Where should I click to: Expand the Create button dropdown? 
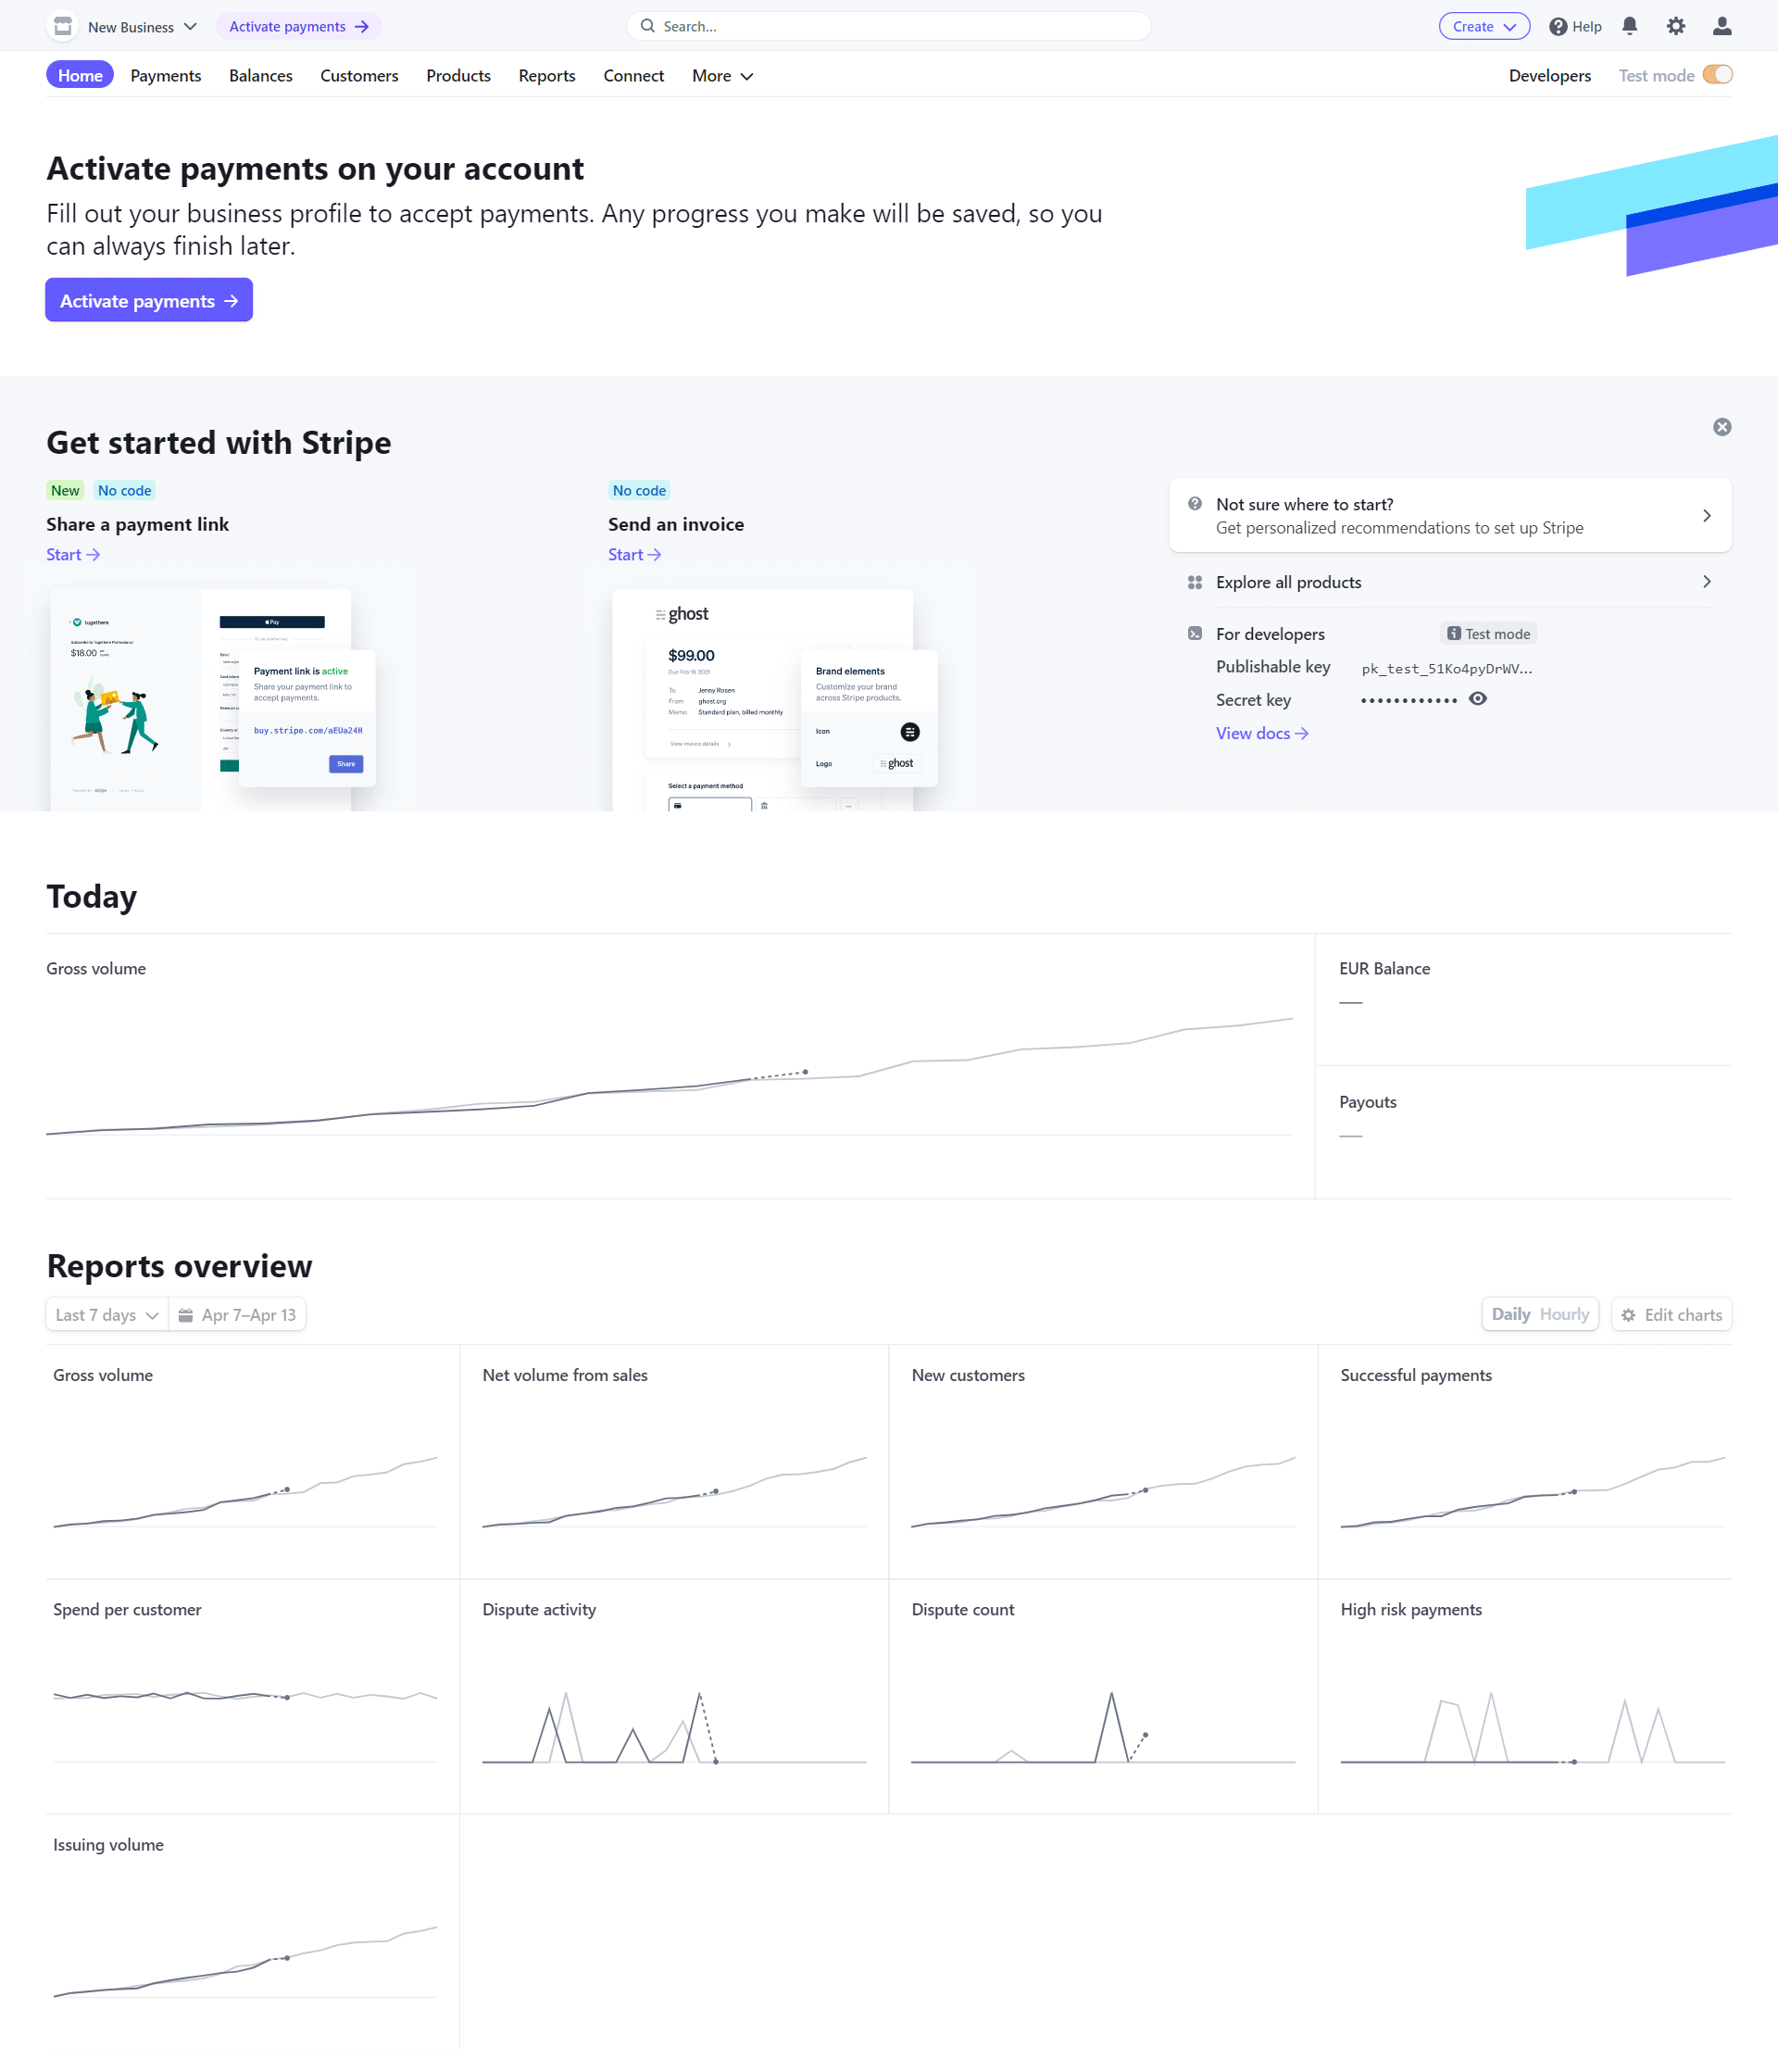1480,27
